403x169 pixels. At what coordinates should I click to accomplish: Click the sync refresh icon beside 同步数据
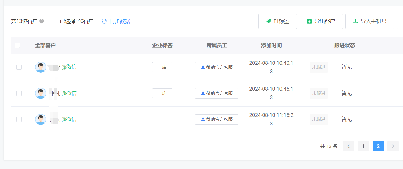point(104,21)
